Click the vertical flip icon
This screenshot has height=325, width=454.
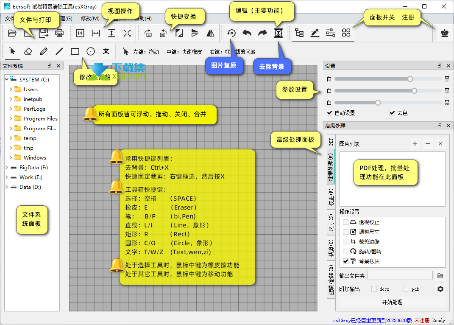click(x=195, y=33)
